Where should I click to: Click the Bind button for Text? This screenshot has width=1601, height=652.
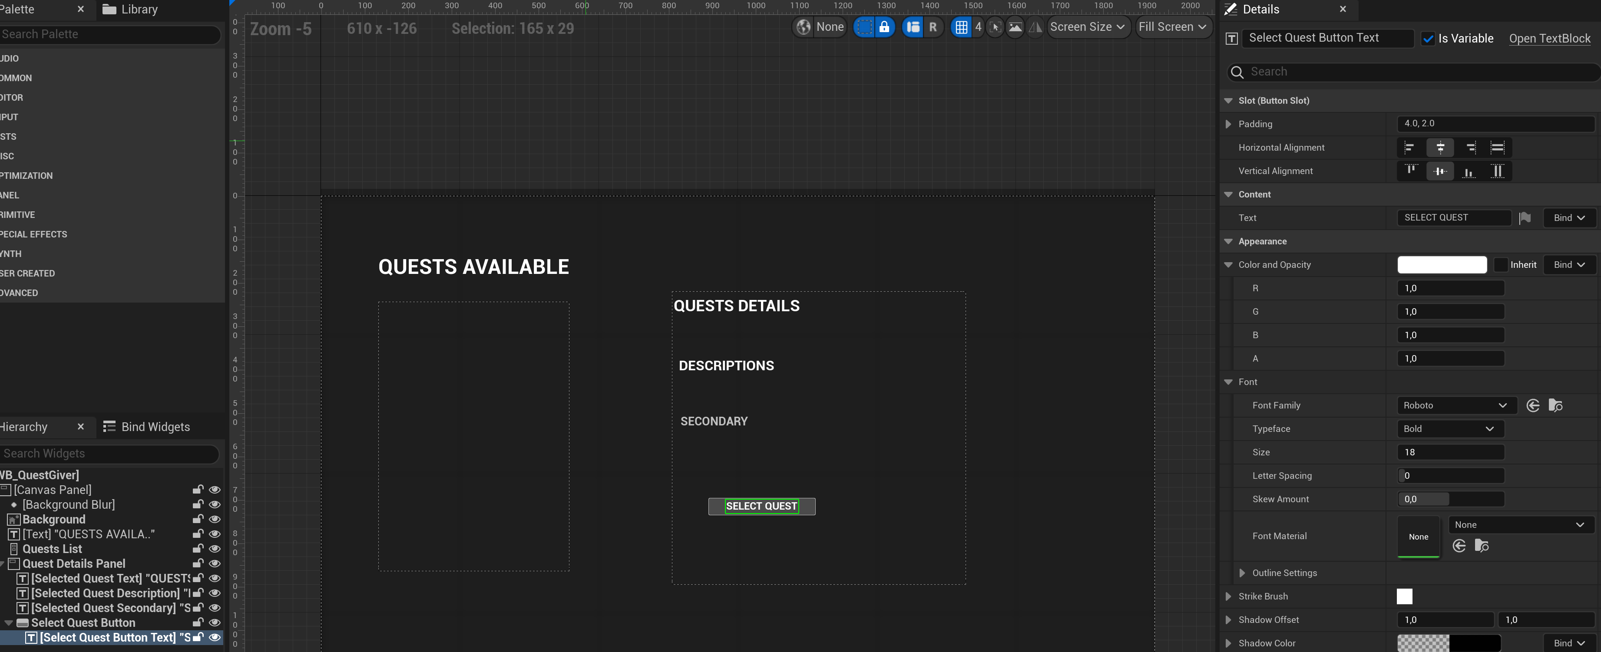point(1569,218)
